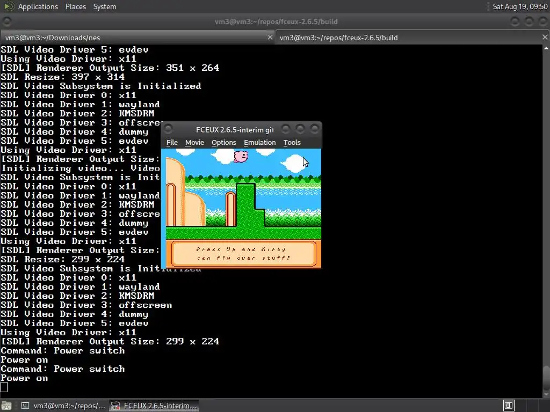550x412 pixels.
Task: Open the Tools menu in FCEUX
Action: [x=292, y=143]
